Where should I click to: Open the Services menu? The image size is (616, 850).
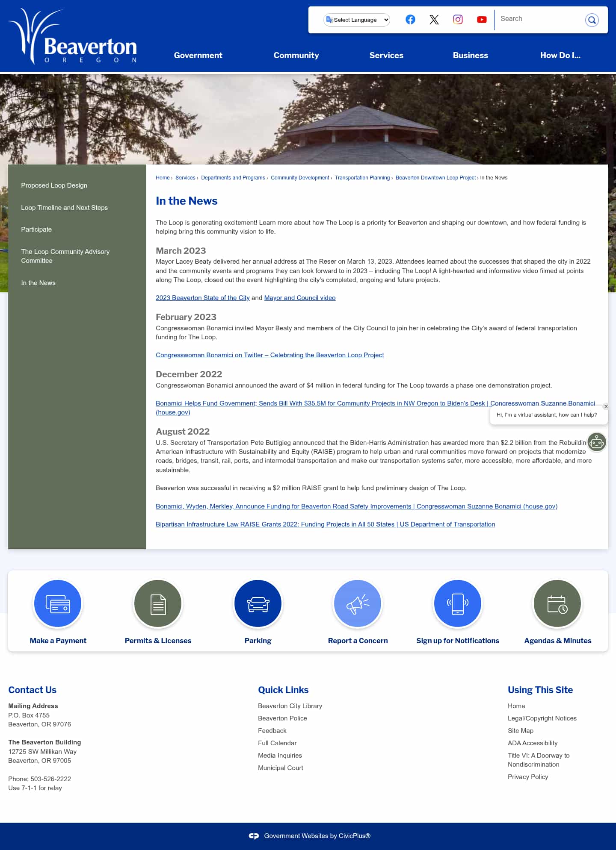pyautogui.click(x=386, y=55)
